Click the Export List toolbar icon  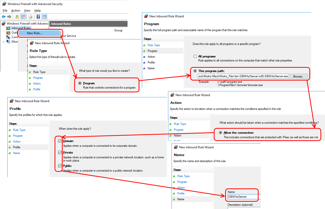tap(31, 17)
